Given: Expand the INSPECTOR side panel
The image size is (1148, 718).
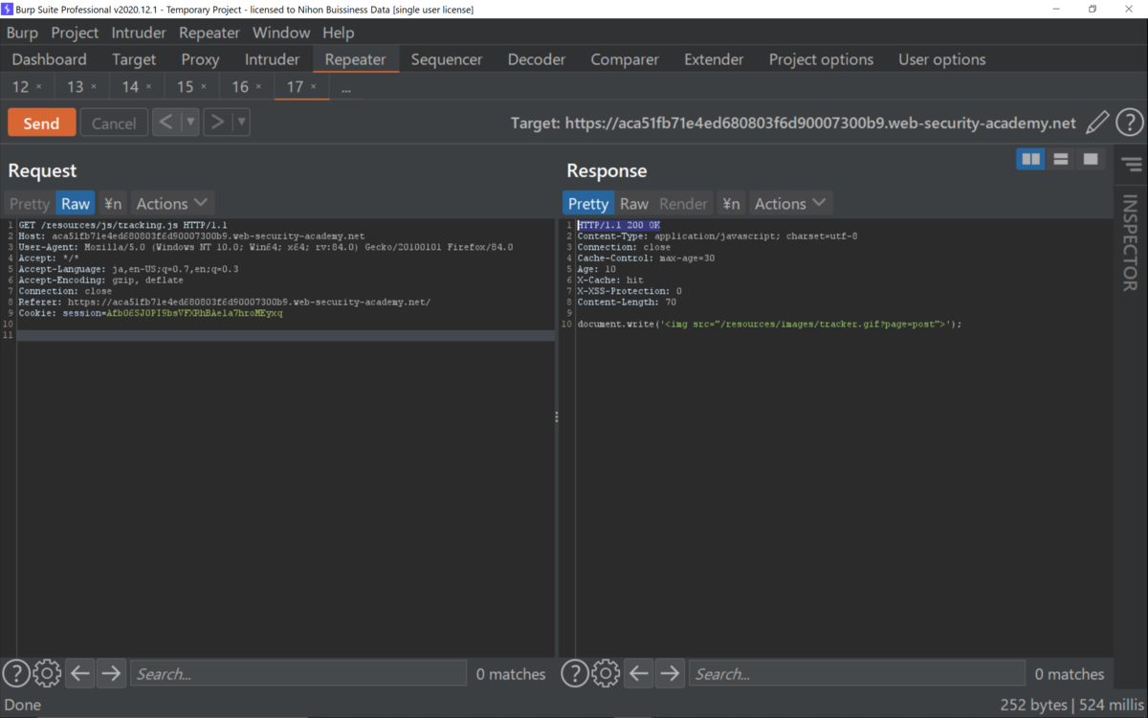Looking at the screenshot, I should tap(1130, 242).
